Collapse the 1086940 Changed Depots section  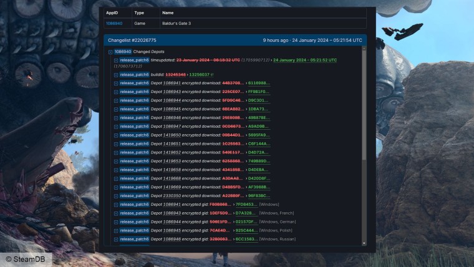[110, 52]
